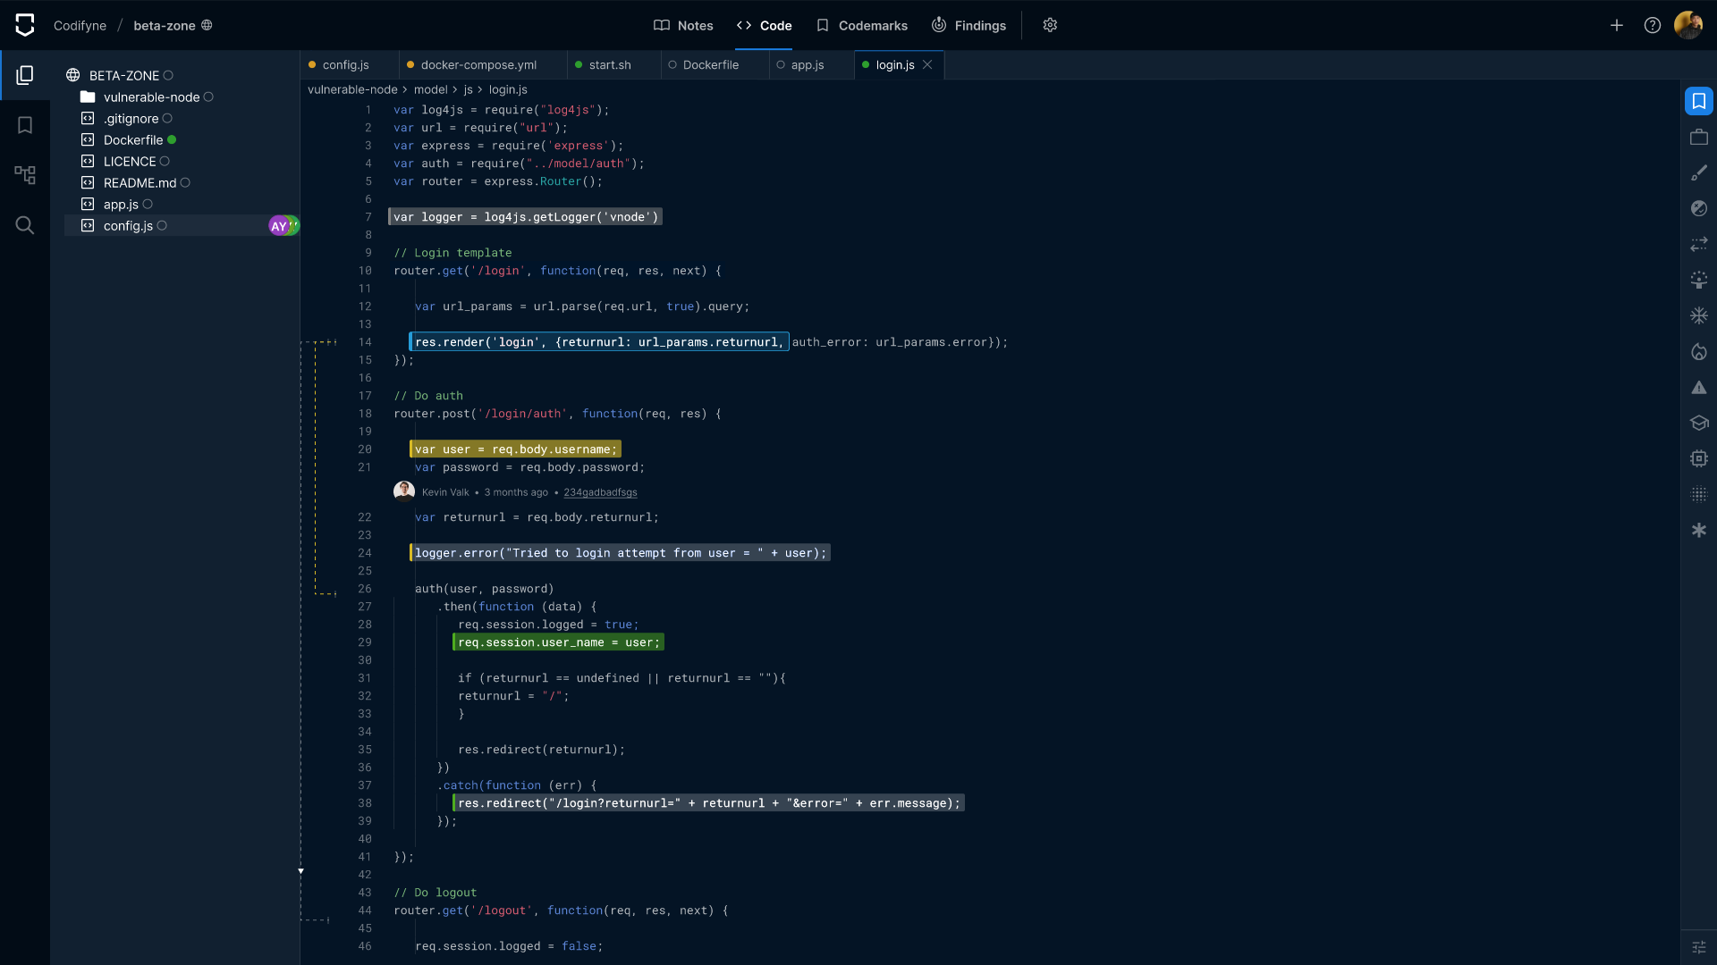
Task: Switch to the Findings tab
Action: [968, 25]
